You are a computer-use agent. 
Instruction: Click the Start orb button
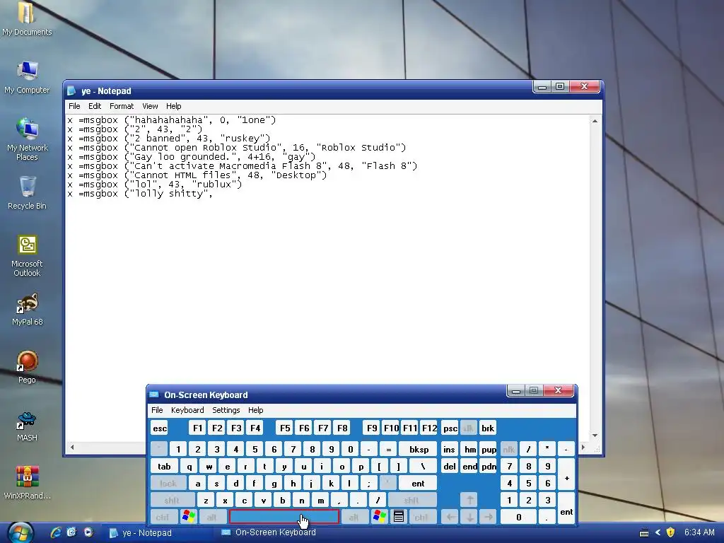20,532
